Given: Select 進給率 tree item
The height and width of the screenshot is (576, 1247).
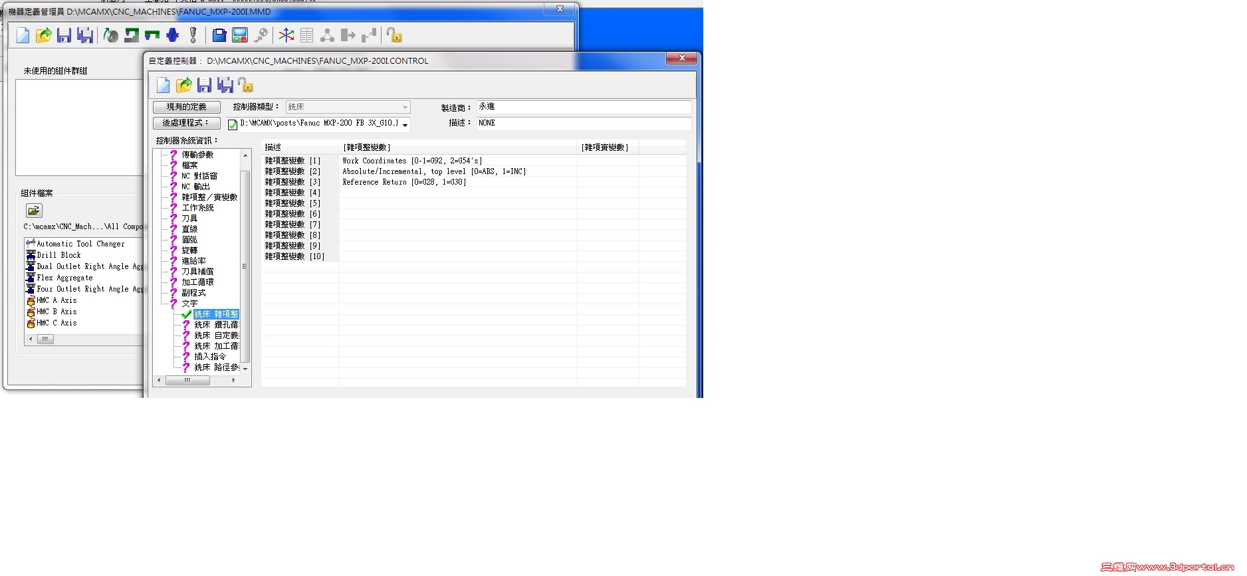Looking at the screenshot, I should [193, 261].
